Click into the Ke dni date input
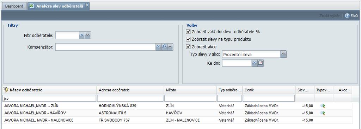The width and height of the screenshot is (361, 129). (x=237, y=63)
